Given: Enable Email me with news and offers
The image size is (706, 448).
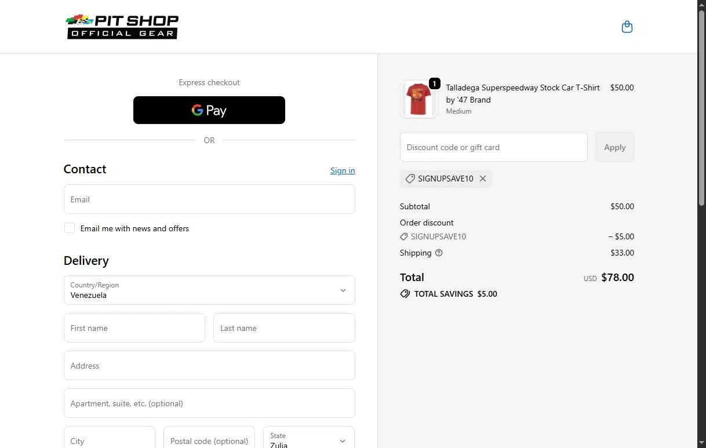Looking at the screenshot, I should 70,228.
